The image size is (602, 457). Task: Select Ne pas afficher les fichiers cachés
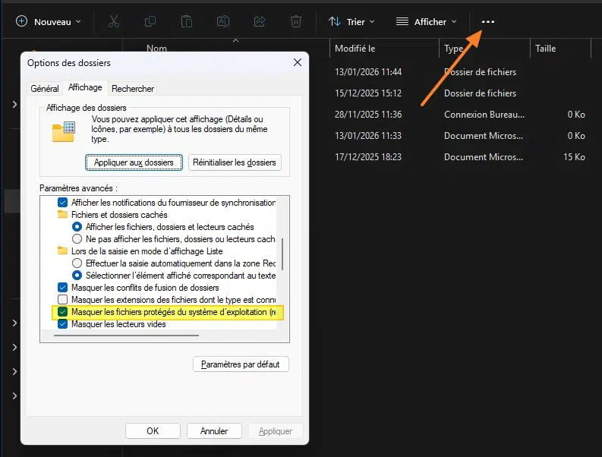pyautogui.click(x=77, y=239)
